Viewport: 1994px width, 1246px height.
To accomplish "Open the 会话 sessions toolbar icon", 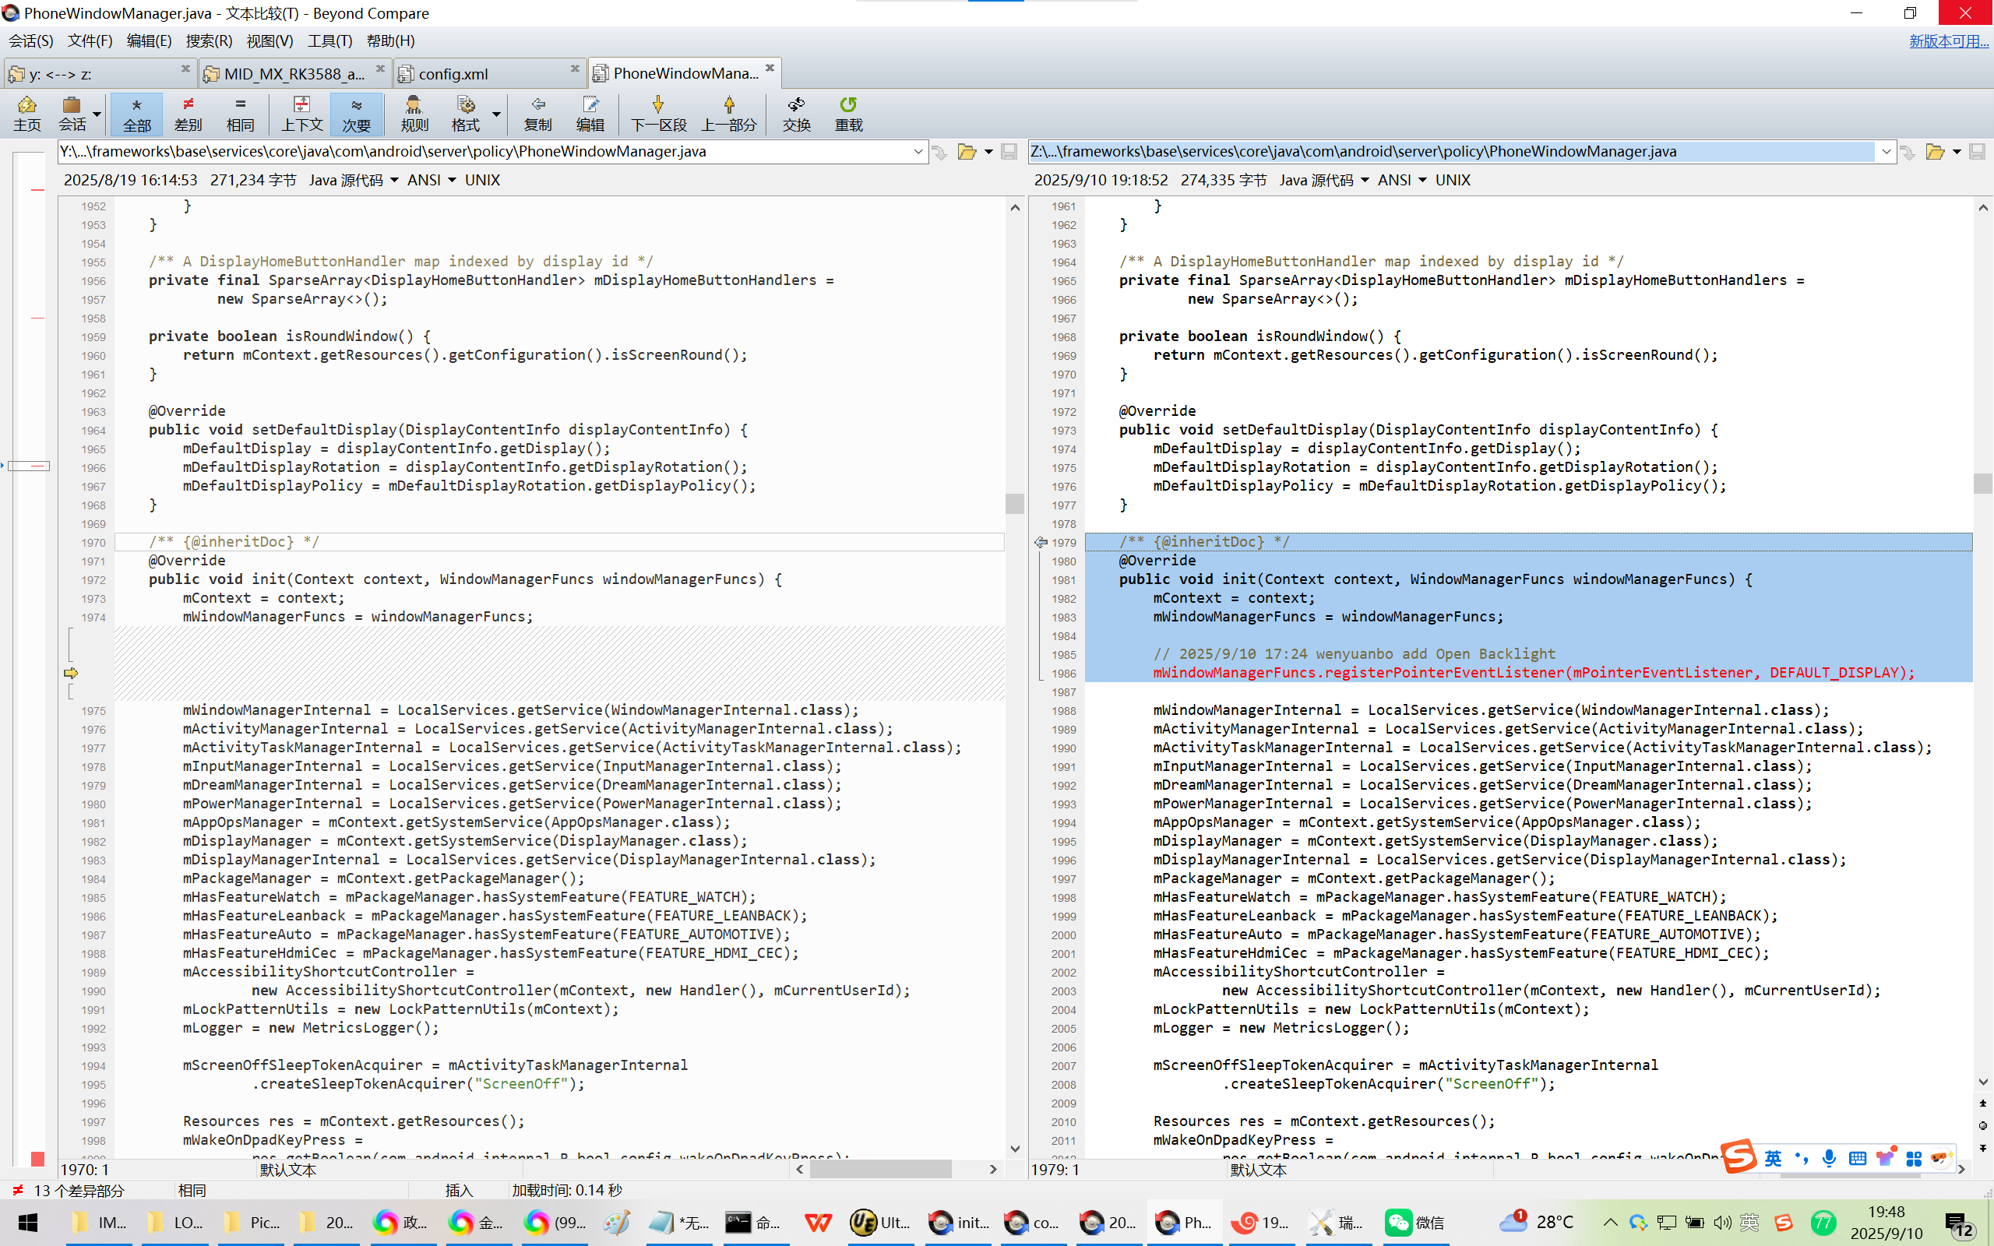I will point(72,114).
